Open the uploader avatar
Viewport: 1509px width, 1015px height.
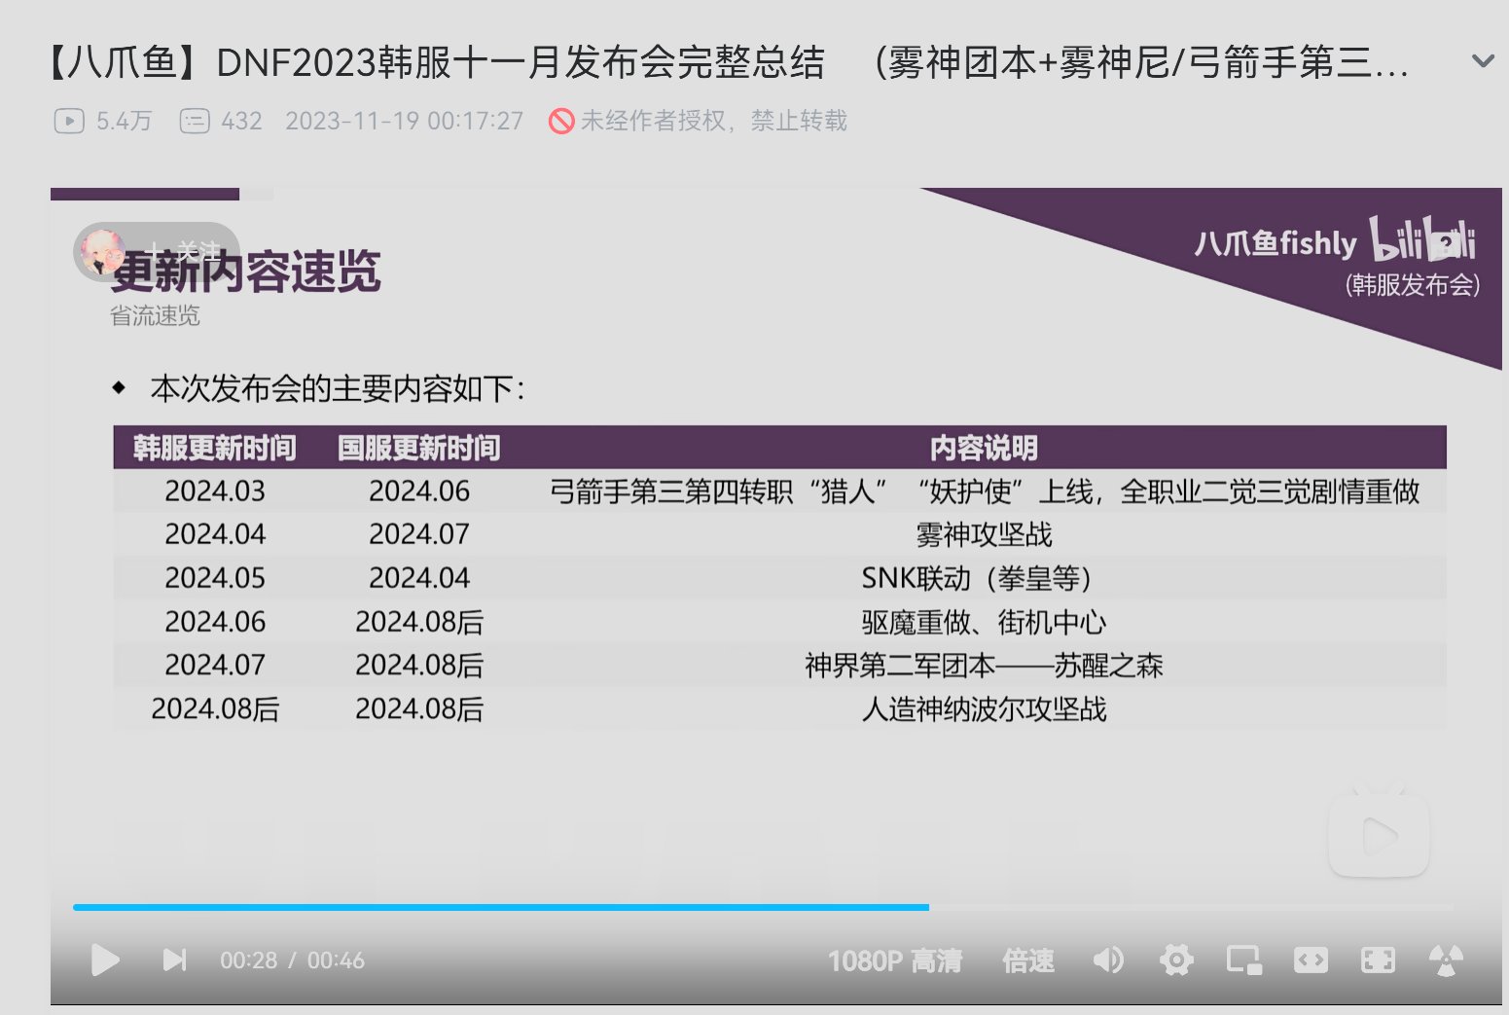pyautogui.click(x=102, y=251)
